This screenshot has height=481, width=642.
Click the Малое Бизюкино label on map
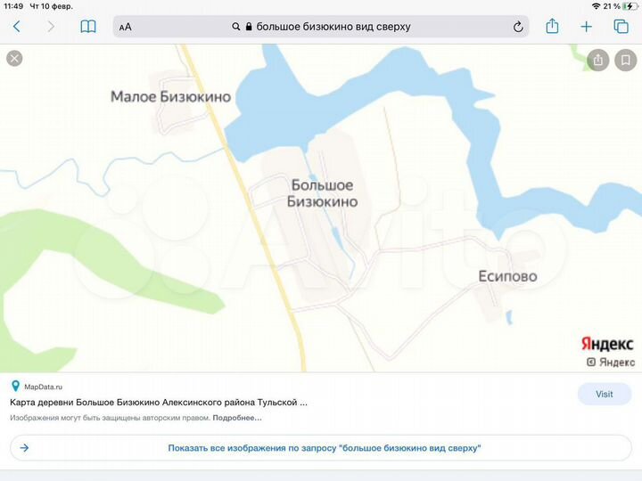[x=170, y=97]
